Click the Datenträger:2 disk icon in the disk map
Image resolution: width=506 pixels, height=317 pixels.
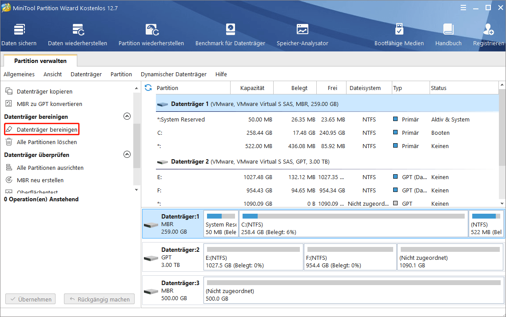tap(151, 258)
